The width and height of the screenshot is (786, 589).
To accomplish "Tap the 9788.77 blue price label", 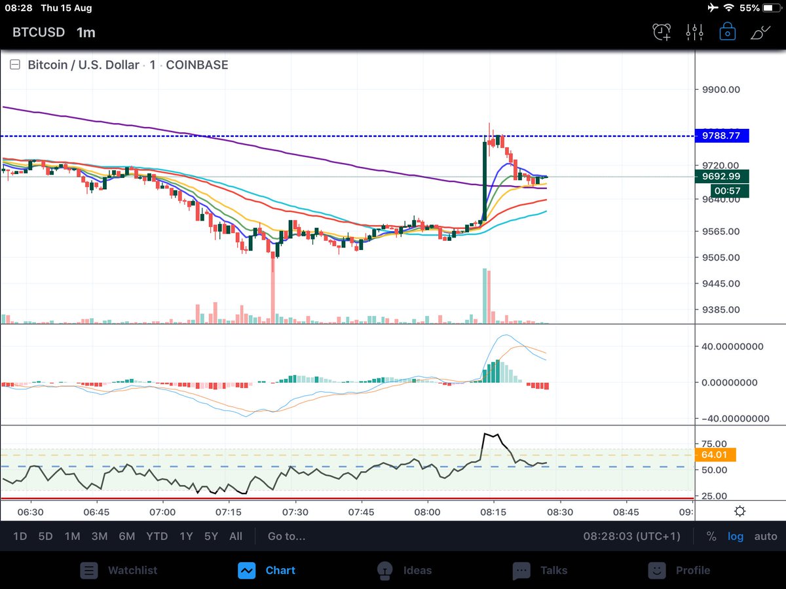I will tap(722, 136).
